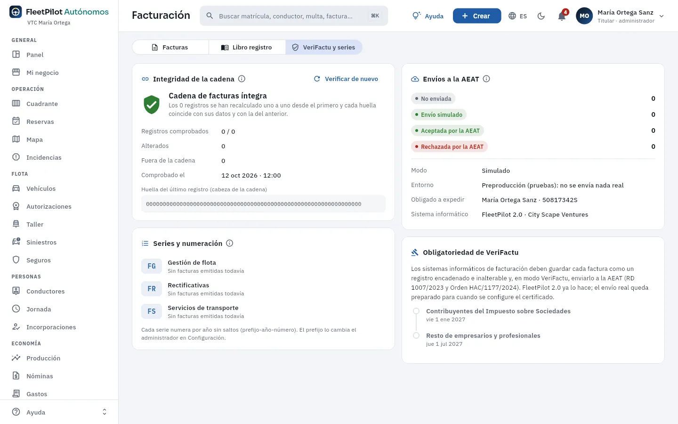Open Jornada in the sidebar
678x424 pixels.
pyautogui.click(x=59, y=309)
